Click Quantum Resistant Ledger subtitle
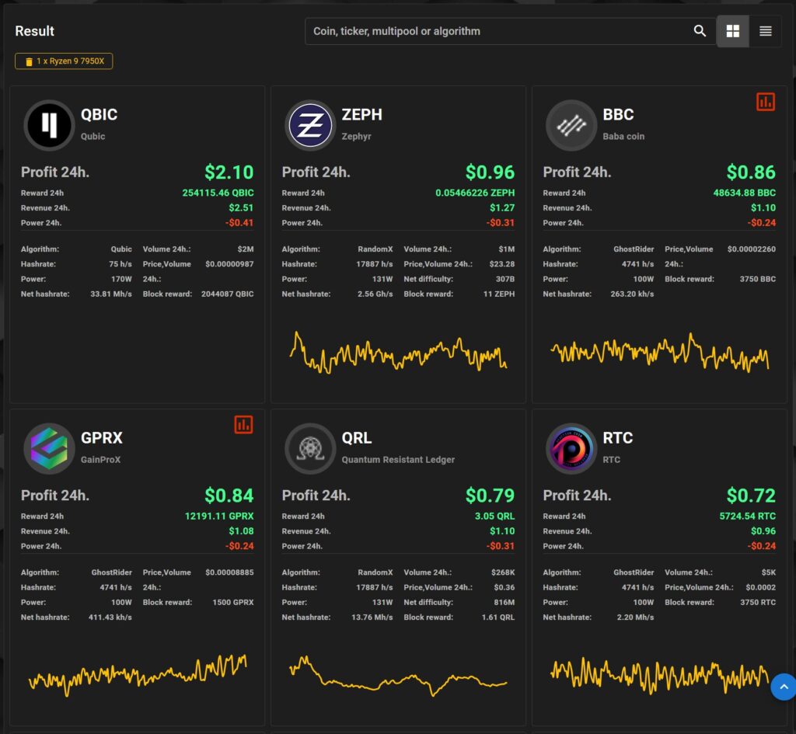796x734 pixels. (x=398, y=460)
